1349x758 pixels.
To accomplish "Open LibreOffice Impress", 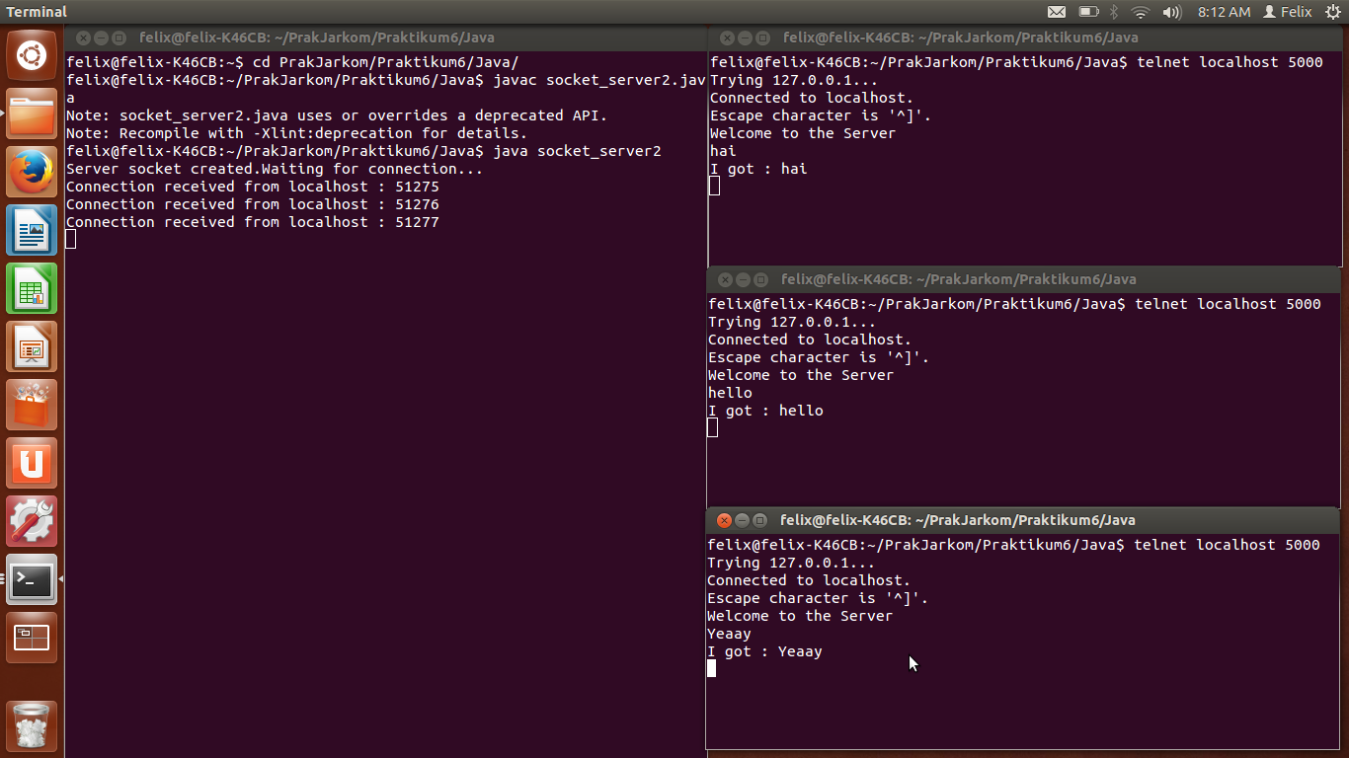I will (32, 346).
